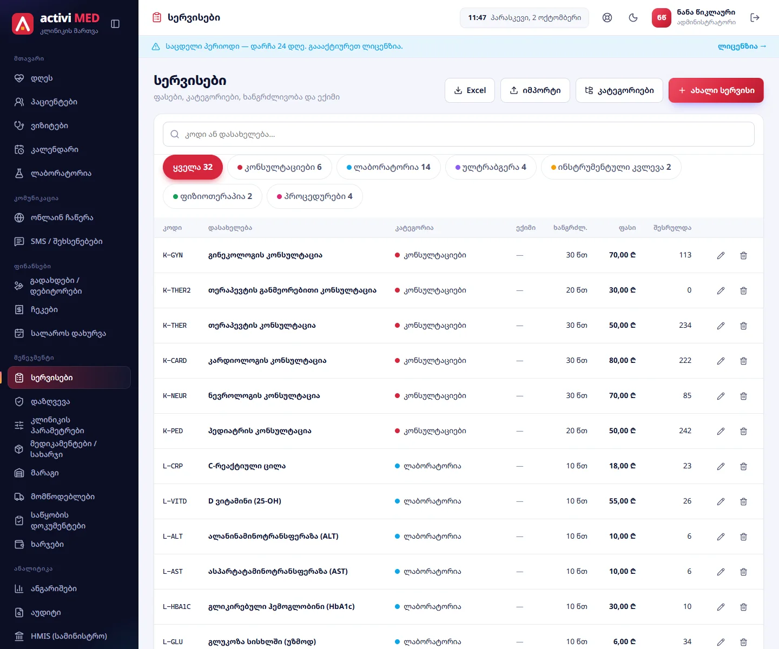Image resolution: width=779 pixels, height=649 pixels.
Task: Edit the L-VITD service
Action: (721, 501)
